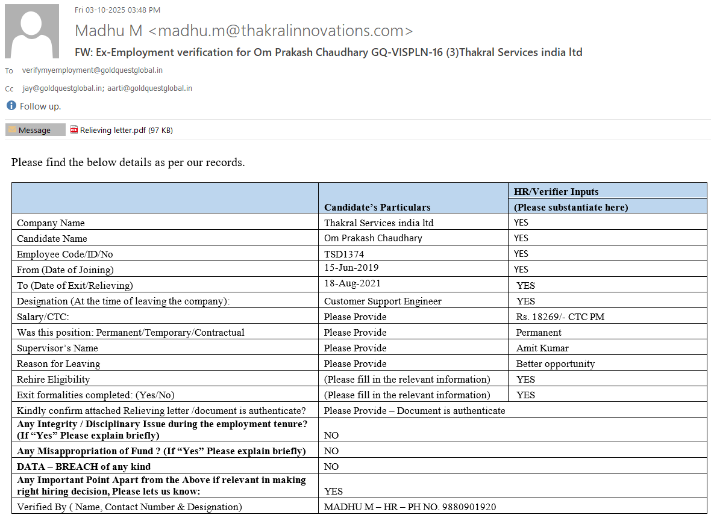This screenshot has height=518, width=711.
Task: Click YES in Exit formalities row
Action: pyautogui.click(x=525, y=395)
